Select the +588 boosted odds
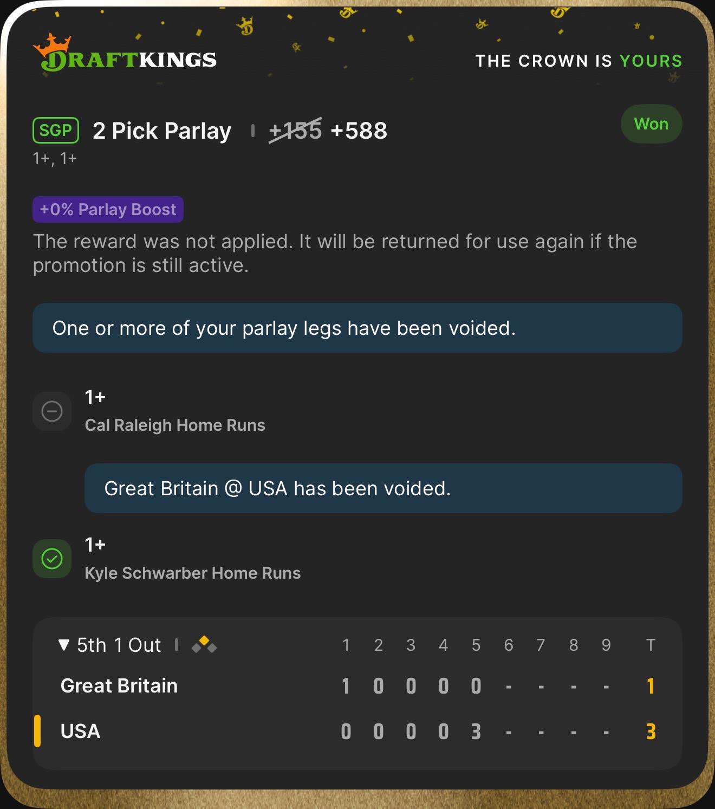The height and width of the screenshot is (809, 715). pos(359,131)
